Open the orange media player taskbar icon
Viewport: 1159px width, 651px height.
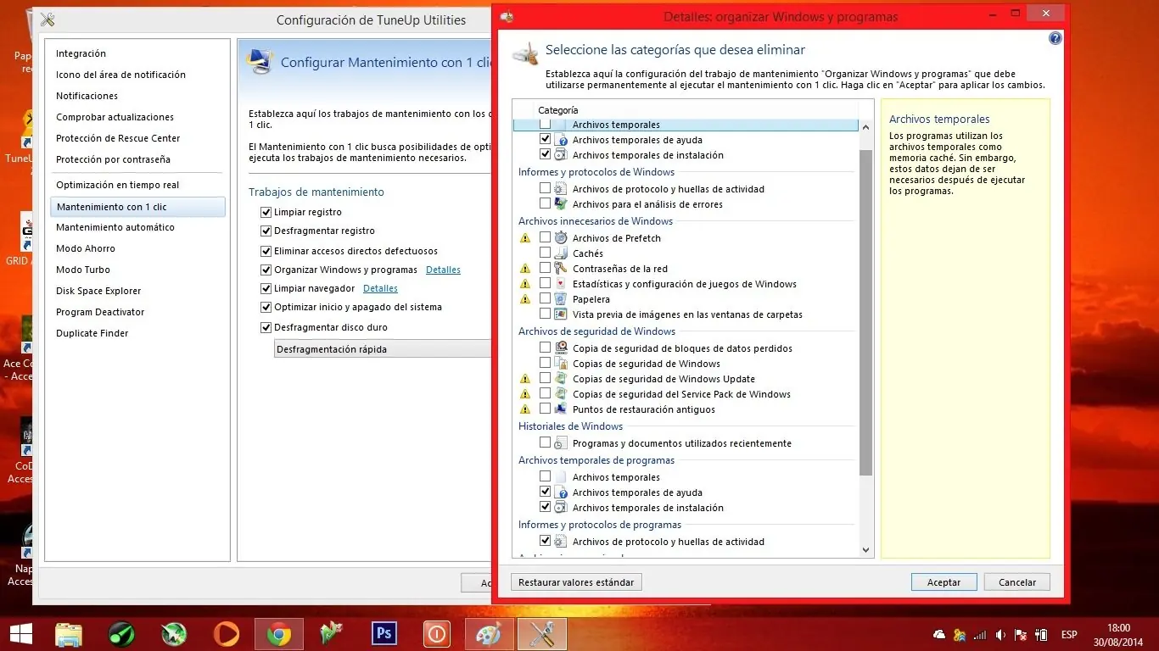226,634
